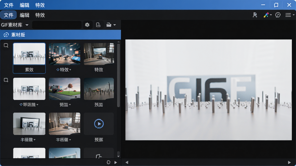Viewport: 296px width, 166px height.
Task: Click the small gear icon below thumbnail list
Action: click(108, 162)
